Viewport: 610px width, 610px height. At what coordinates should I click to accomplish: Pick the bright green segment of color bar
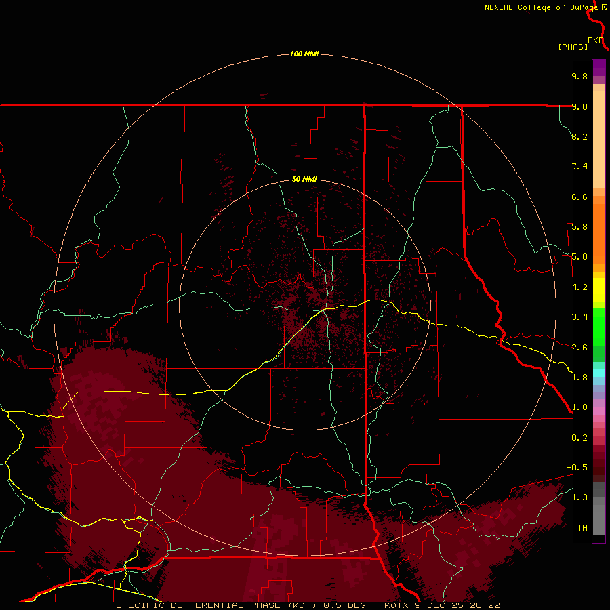(598, 327)
